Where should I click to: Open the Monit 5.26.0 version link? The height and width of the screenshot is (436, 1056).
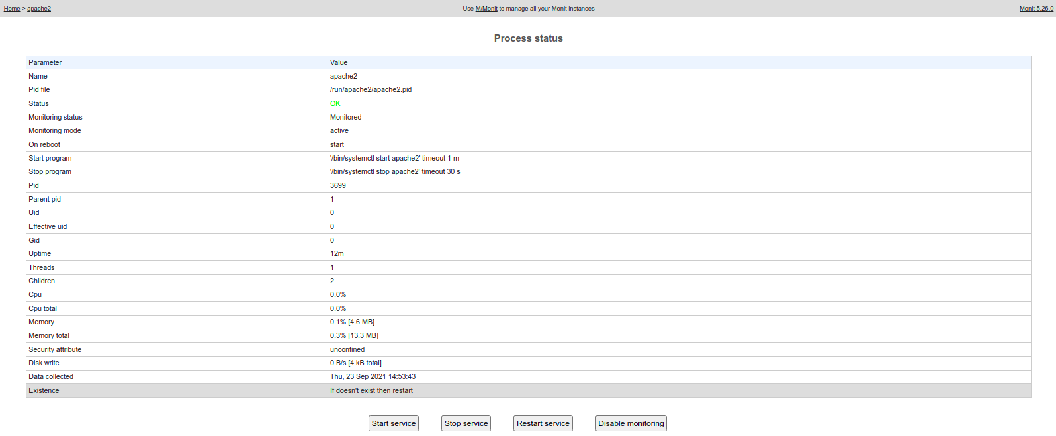click(x=1036, y=9)
